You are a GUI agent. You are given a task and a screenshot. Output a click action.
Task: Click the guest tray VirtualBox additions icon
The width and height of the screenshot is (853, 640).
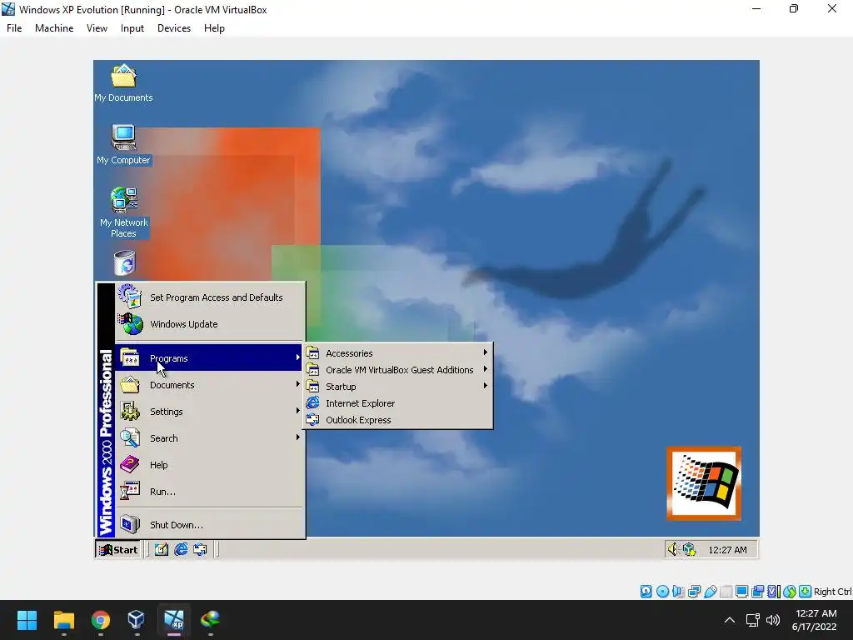click(689, 550)
